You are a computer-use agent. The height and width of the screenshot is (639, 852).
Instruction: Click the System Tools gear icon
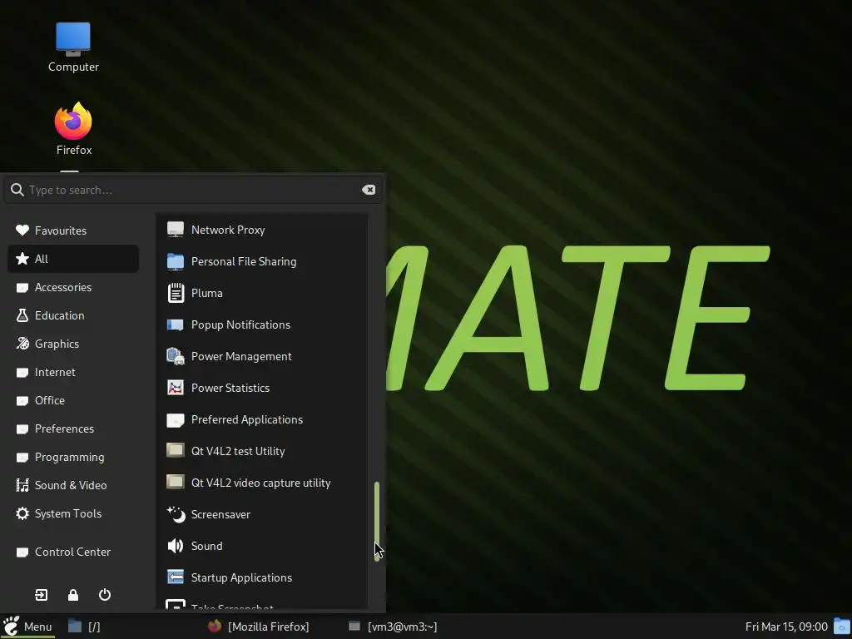point(22,513)
